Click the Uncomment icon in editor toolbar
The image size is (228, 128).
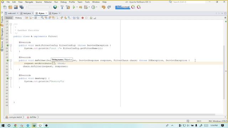click(x=95, y=18)
